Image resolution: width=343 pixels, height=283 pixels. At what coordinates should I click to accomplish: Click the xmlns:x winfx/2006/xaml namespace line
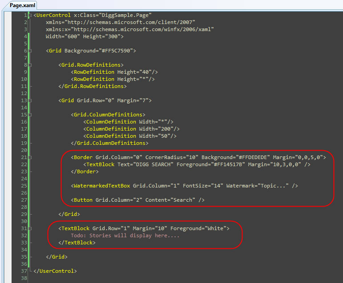coord(130,29)
